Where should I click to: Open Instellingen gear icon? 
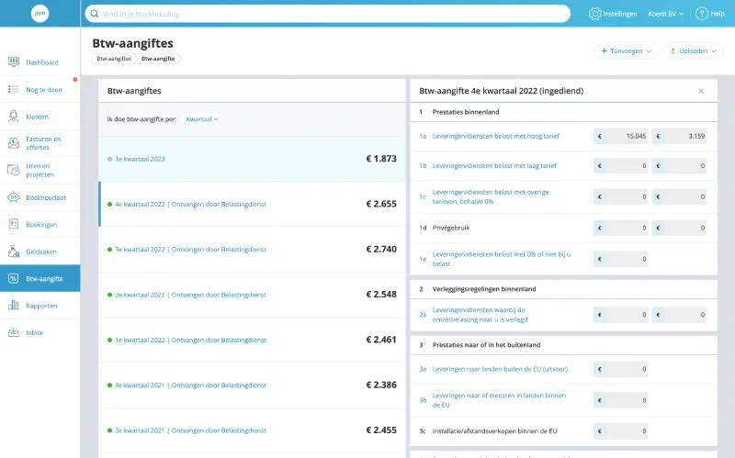(594, 14)
